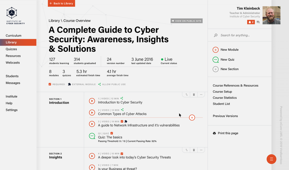Play the Network Infrastructure guide video
Screen dimensions: 289x170
(92, 124)
